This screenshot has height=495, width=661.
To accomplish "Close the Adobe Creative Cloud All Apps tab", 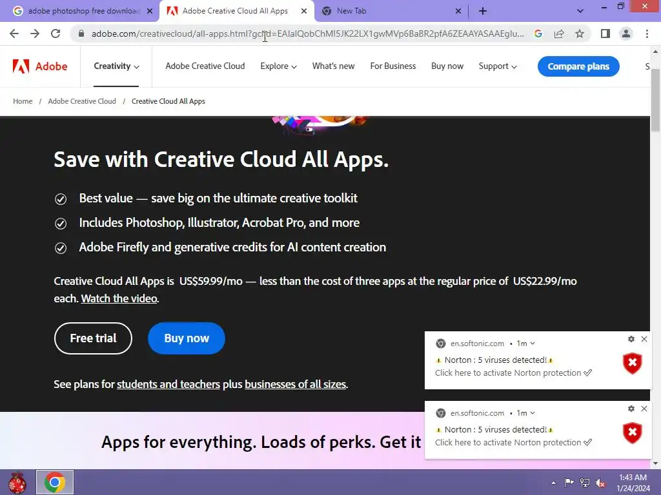I will coord(304,12).
